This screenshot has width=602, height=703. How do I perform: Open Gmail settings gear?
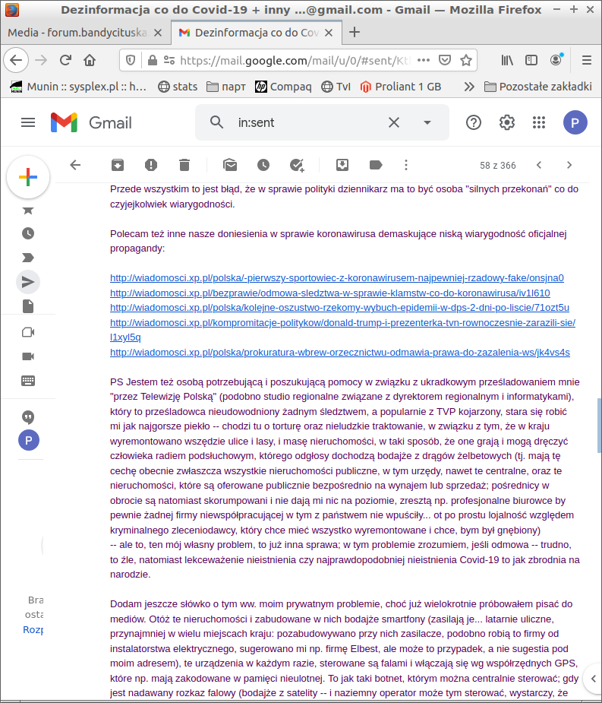506,122
